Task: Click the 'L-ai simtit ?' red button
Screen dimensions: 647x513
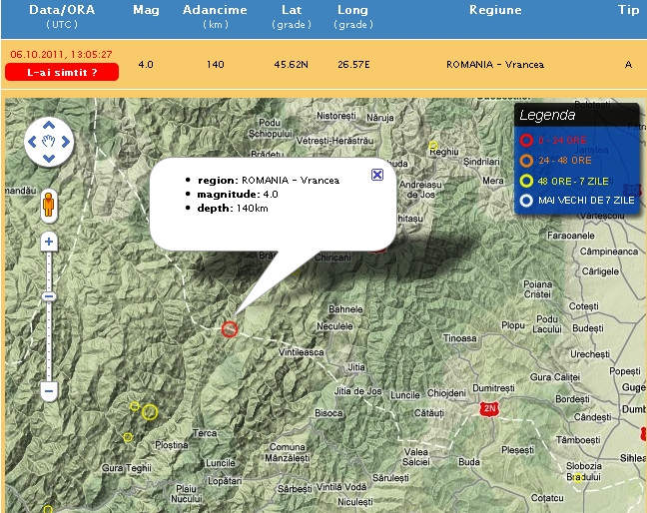Action: click(x=62, y=72)
